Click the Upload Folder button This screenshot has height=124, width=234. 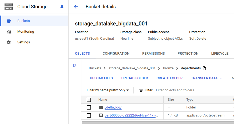(x=134, y=78)
